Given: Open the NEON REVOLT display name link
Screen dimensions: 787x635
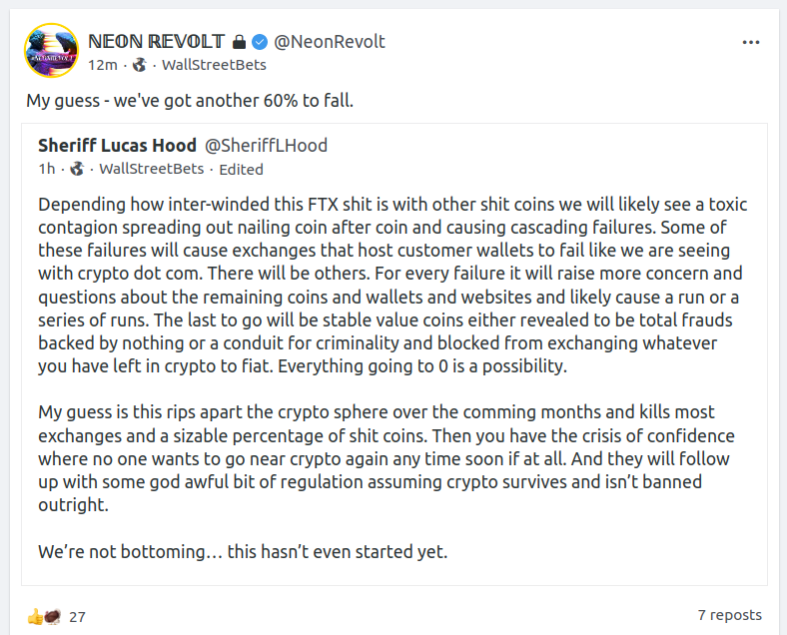Looking at the screenshot, I should pos(158,42).
